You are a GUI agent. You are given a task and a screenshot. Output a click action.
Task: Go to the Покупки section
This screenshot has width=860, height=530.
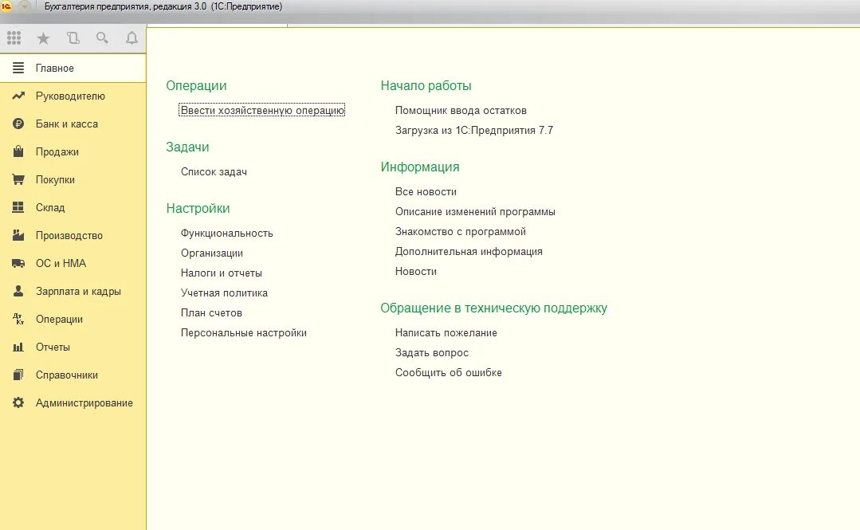73,179
